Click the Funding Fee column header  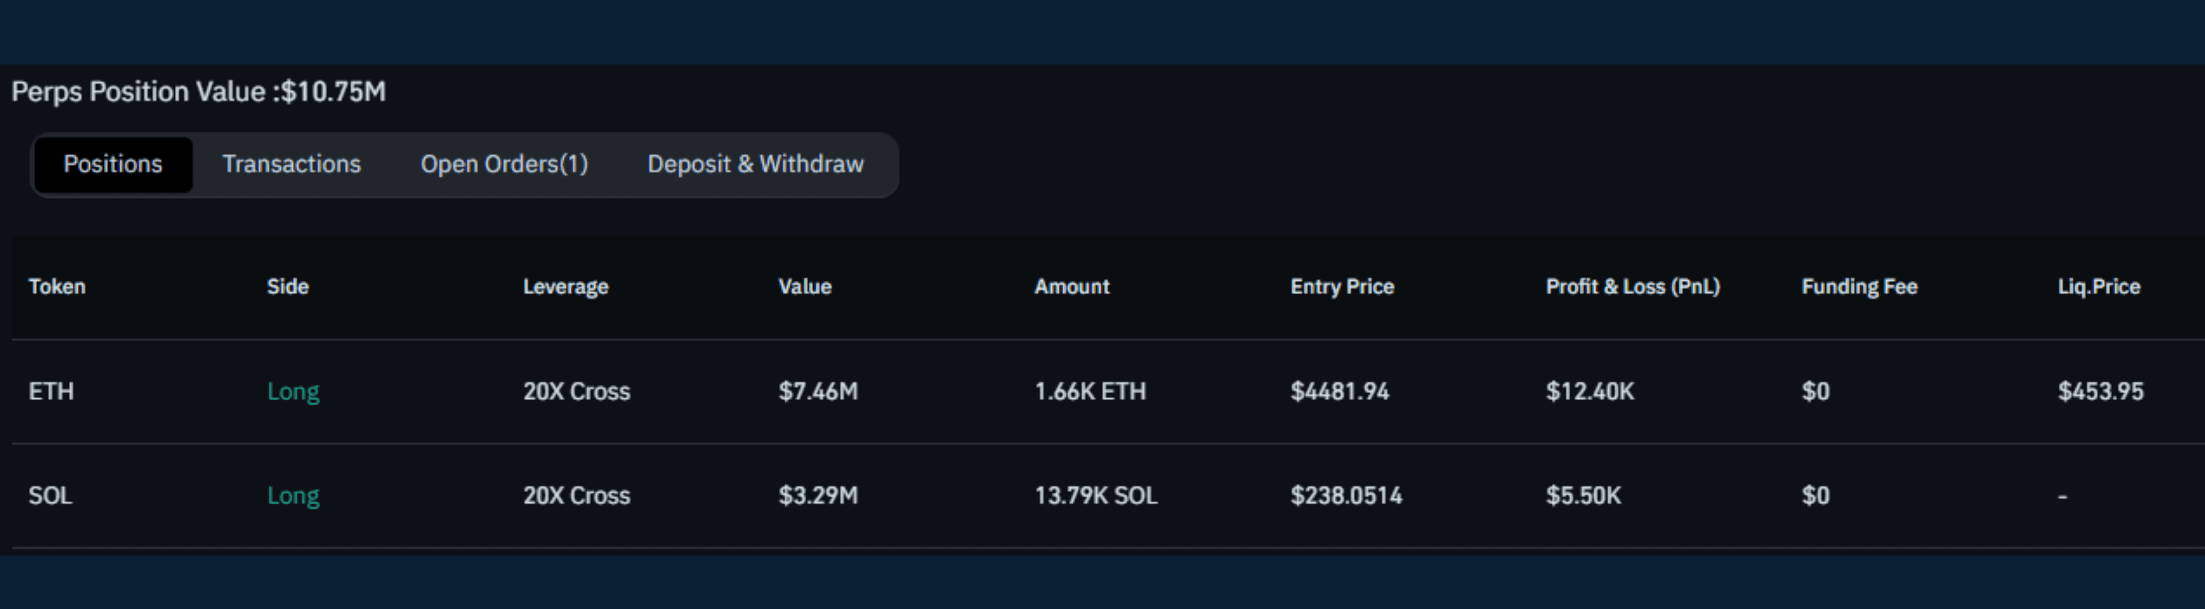pyautogui.click(x=1859, y=287)
